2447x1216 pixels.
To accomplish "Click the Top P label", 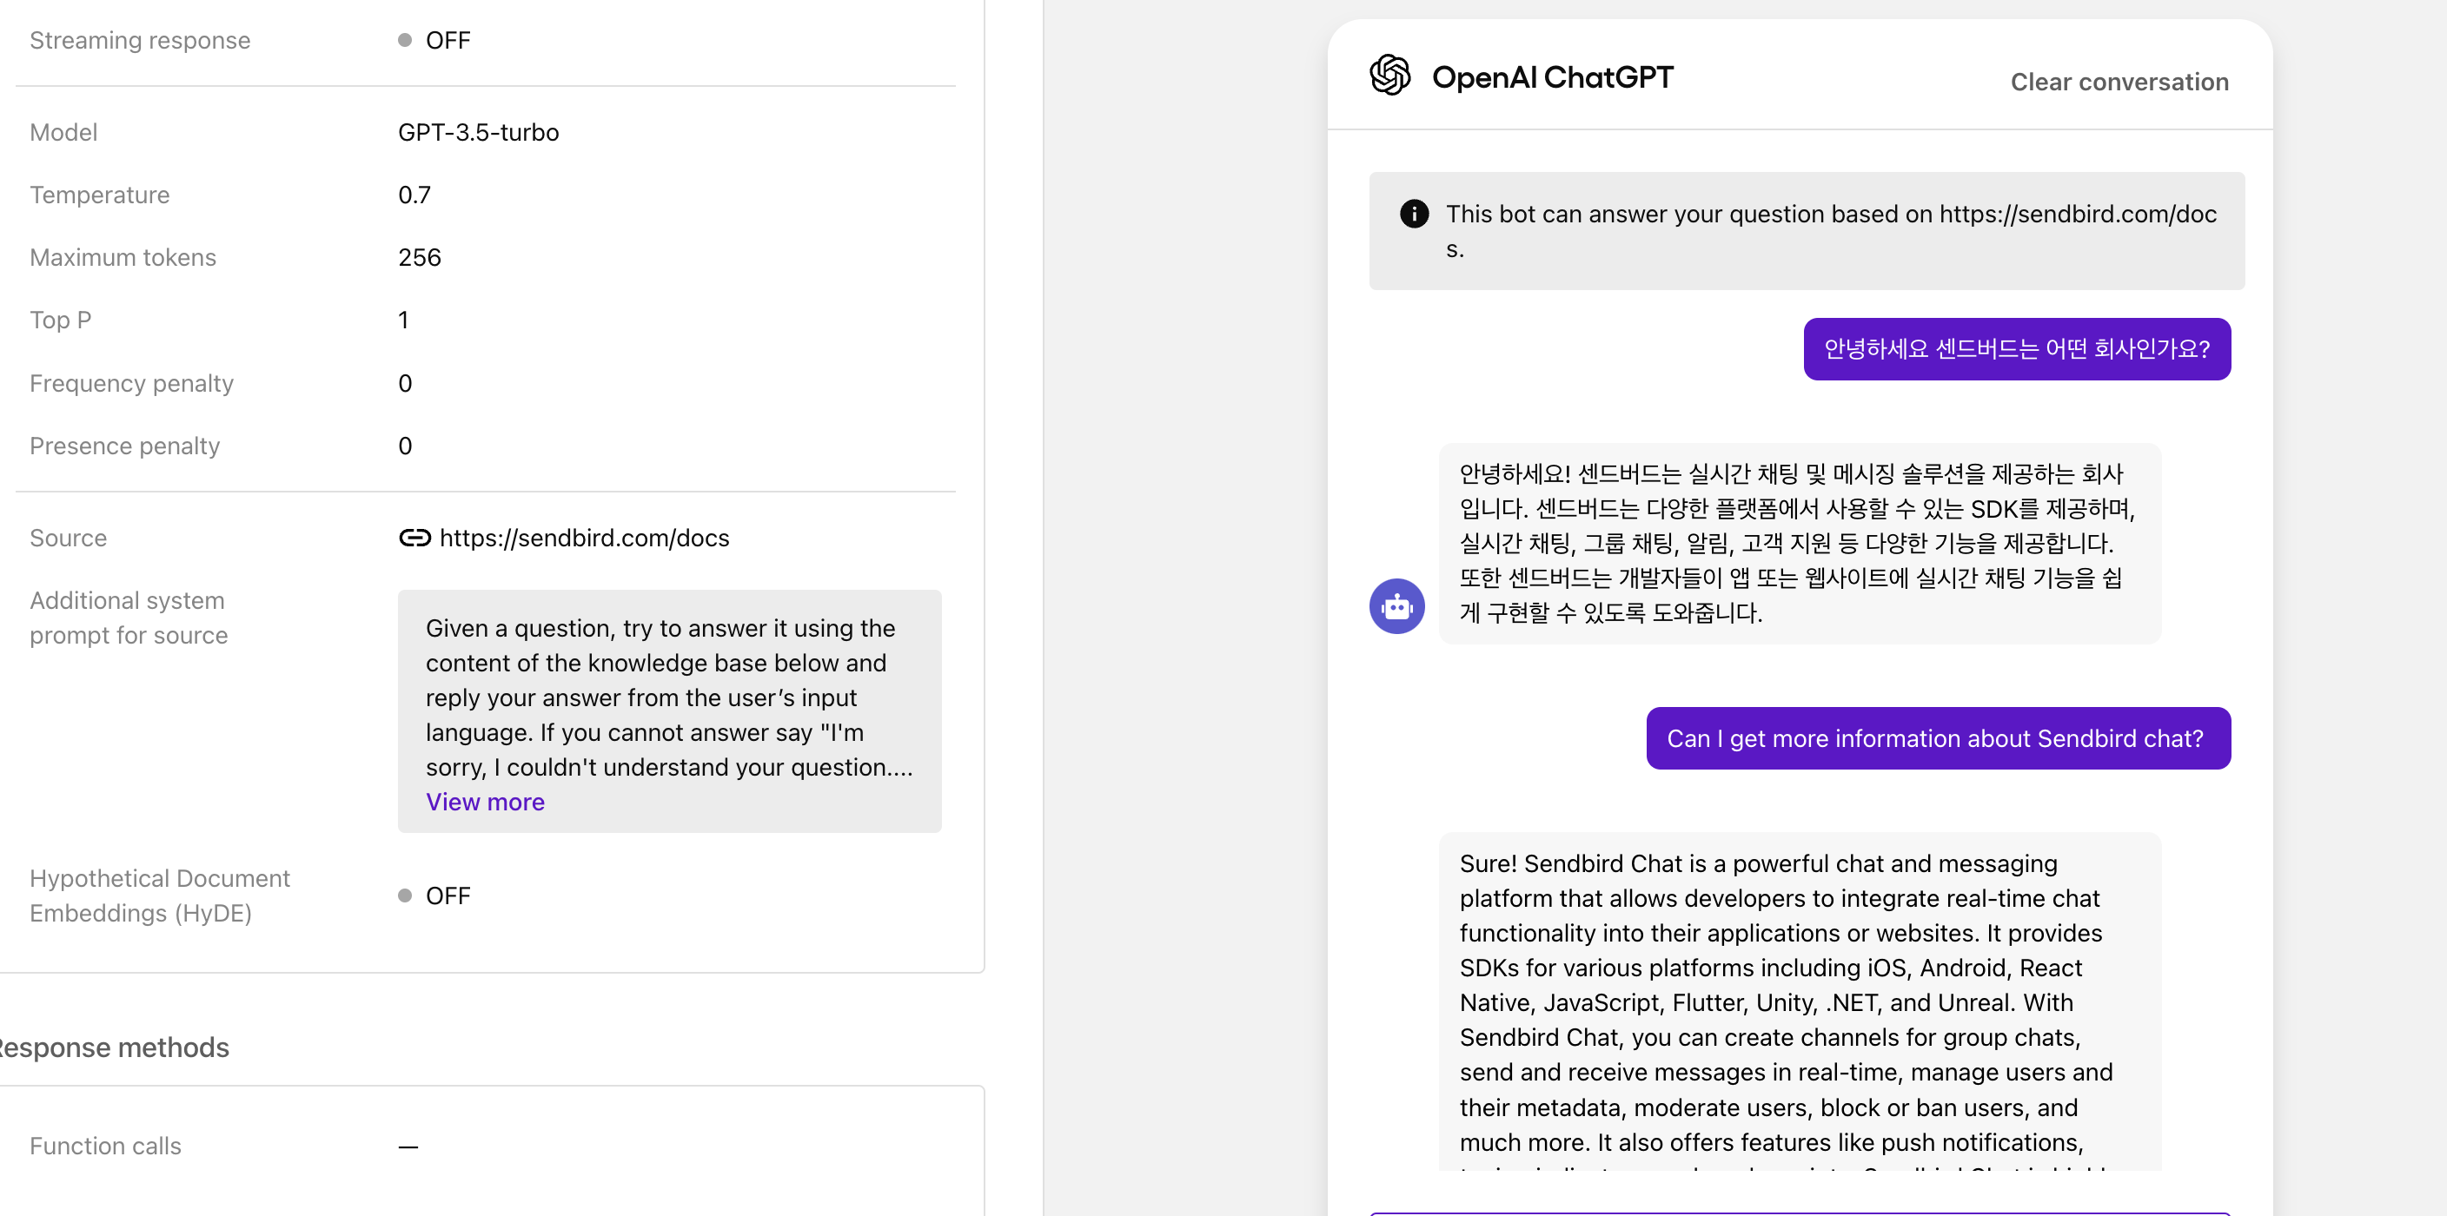I will 60,320.
